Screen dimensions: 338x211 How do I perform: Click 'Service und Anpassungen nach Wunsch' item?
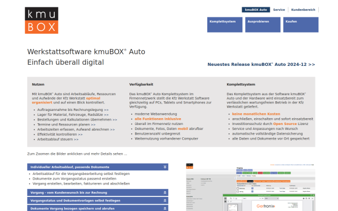tap(265, 129)
